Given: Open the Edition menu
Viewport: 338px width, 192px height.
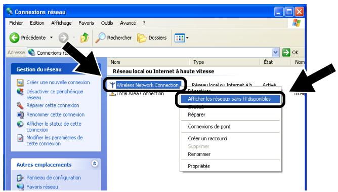Looking at the screenshot, I should 37,23.
